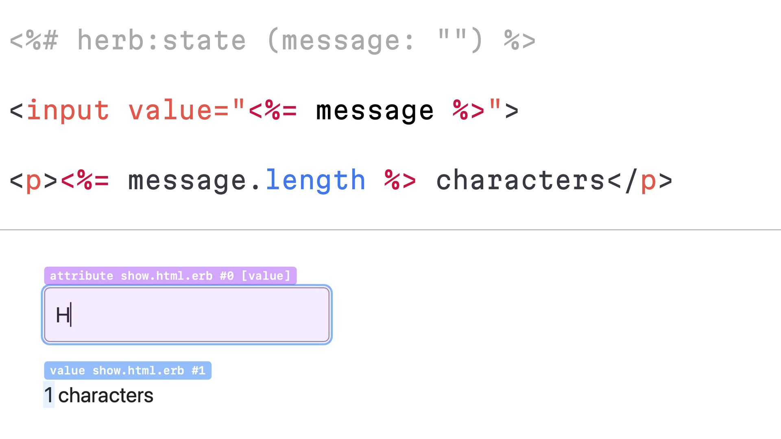Viewport: 781px width, 439px height.
Task: Select the value show.html.erb #1 label
Action: 128,370
